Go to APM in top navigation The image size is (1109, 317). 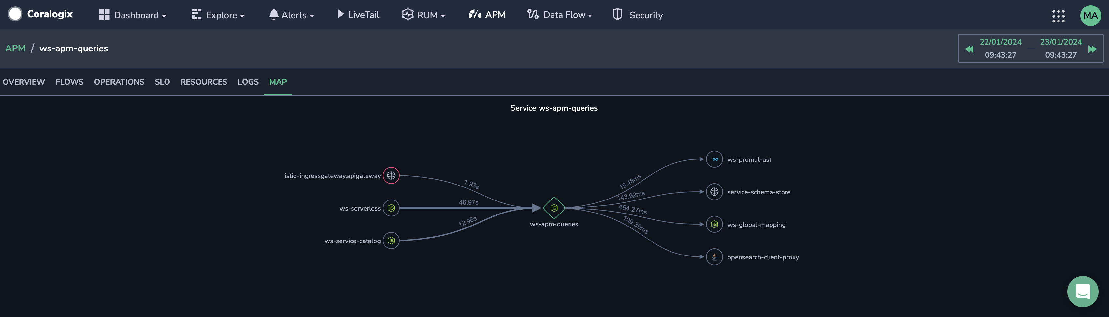click(x=487, y=15)
